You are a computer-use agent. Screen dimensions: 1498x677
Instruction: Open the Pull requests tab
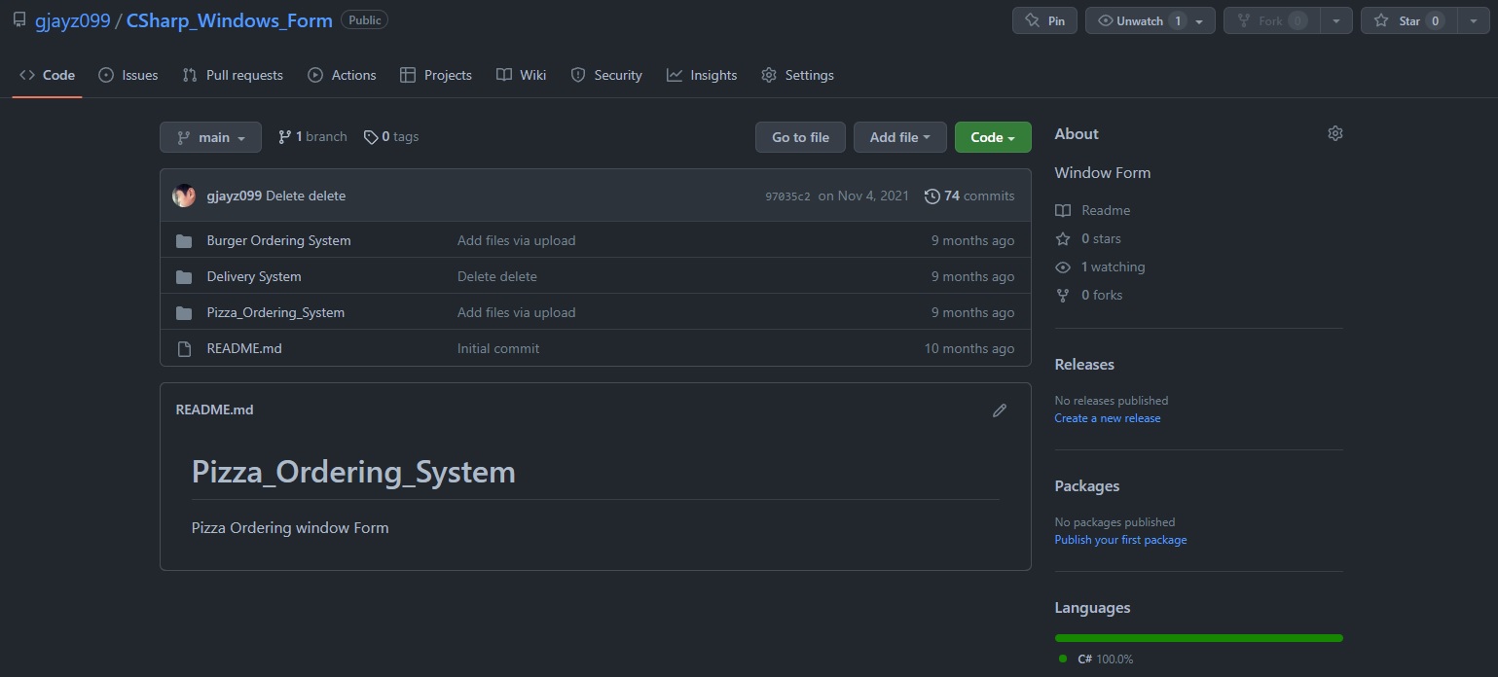(x=233, y=75)
